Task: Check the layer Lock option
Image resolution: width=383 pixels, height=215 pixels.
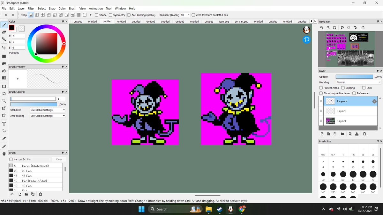Action: (364, 88)
